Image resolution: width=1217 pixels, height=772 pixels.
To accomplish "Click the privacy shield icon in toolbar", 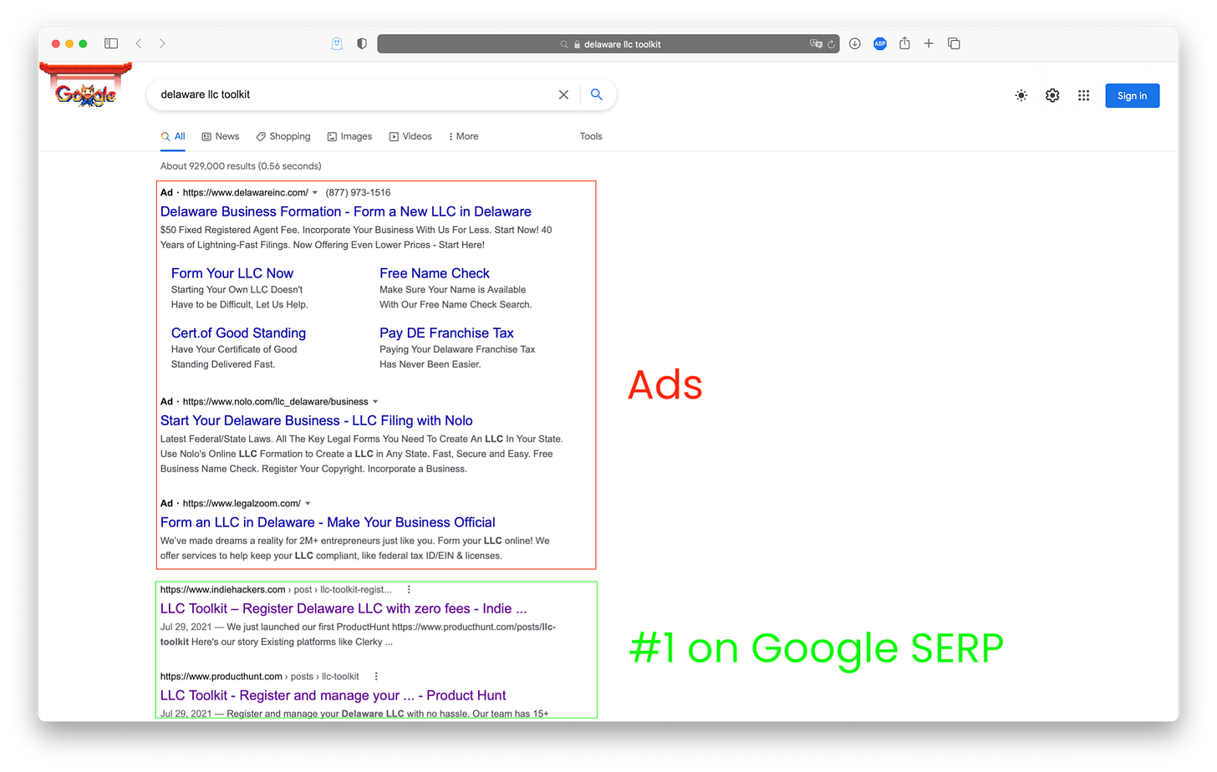I will [x=362, y=43].
